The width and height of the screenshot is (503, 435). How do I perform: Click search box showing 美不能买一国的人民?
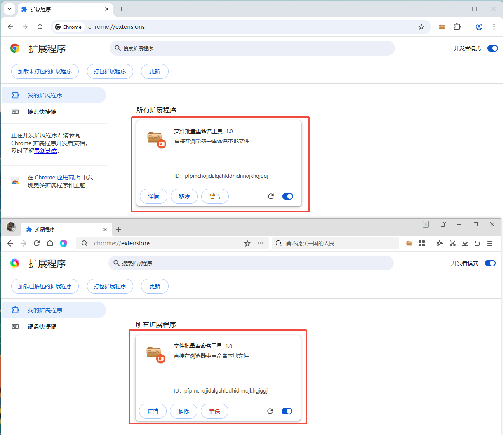336,243
